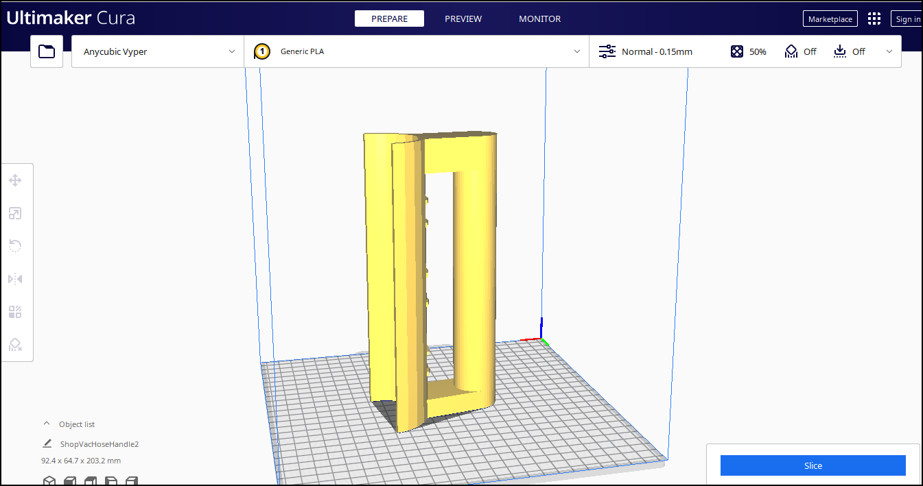The image size is (923, 486).
Task: Switch to top view cube icon
Action: click(91, 481)
